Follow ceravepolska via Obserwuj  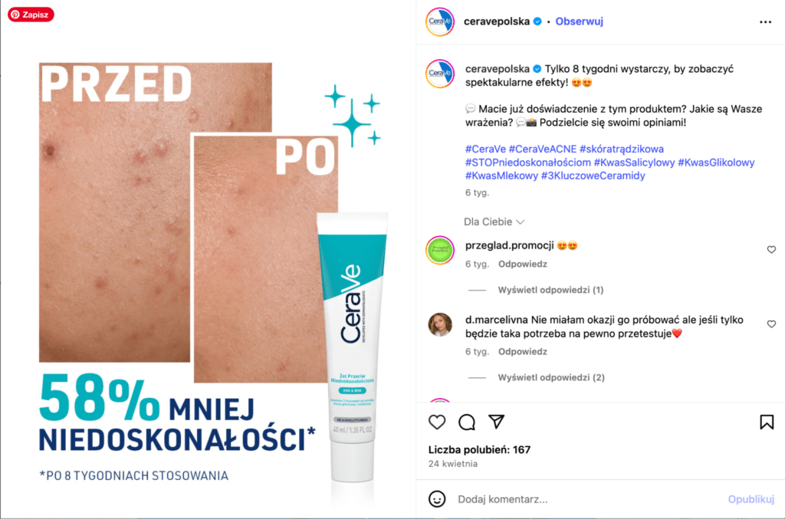coord(580,21)
